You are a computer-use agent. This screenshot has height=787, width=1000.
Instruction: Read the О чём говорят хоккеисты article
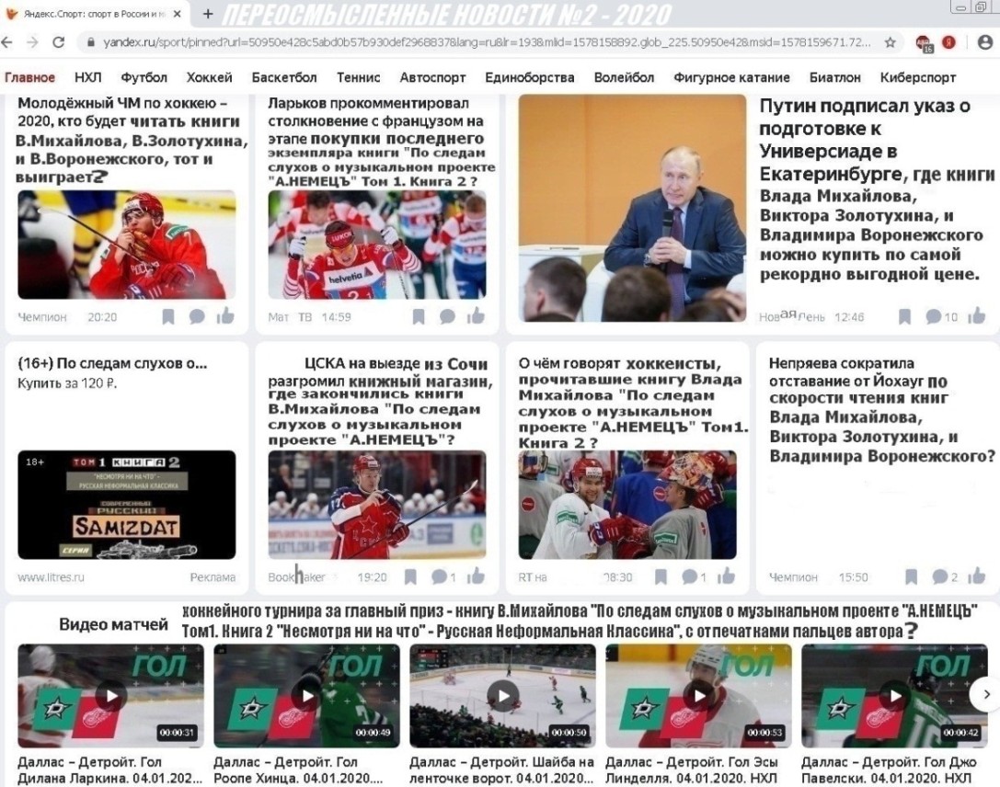click(633, 403)
